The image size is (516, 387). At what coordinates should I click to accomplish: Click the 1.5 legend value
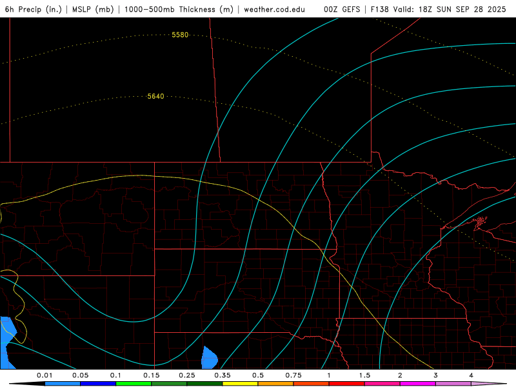(364, 375)
